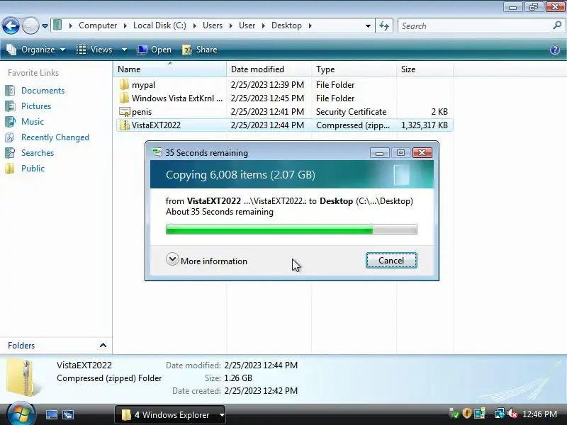Screen dimensions: 567x425
Task: Open the address bar history dropdown
Action: tap(368, 25)
